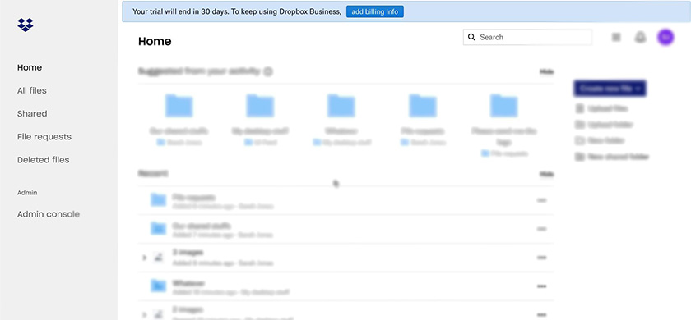Open the Please send me the logo folder
Screen dimensions: 691x320
click(503, 106)
